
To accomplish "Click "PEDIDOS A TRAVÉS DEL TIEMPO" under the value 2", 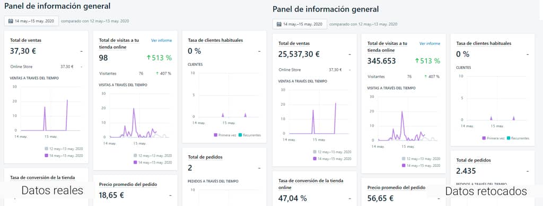I will (x=213, y=181).
